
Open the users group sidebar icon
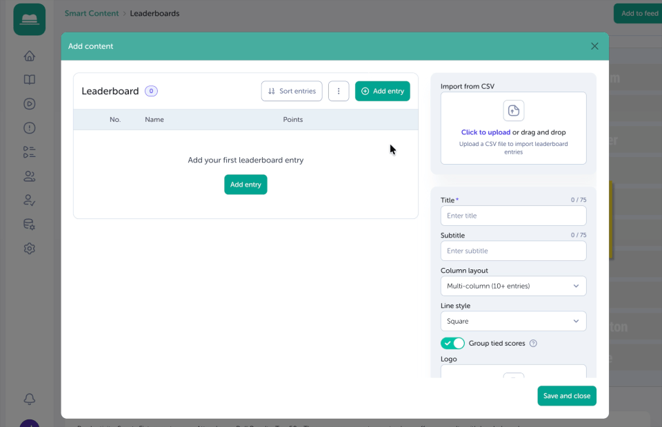tap(29, 176)
